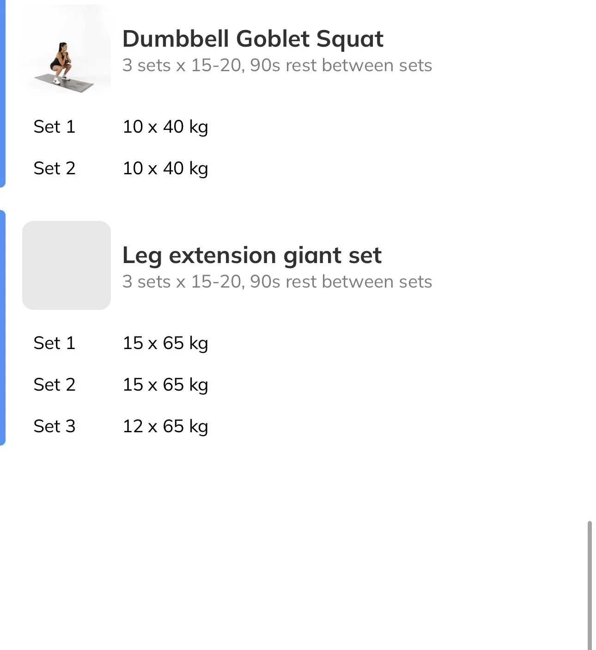Click the vertical scrollbar thumb on the right
The width and height of the screenshot is (596, 650).
(x=590, y=585)
